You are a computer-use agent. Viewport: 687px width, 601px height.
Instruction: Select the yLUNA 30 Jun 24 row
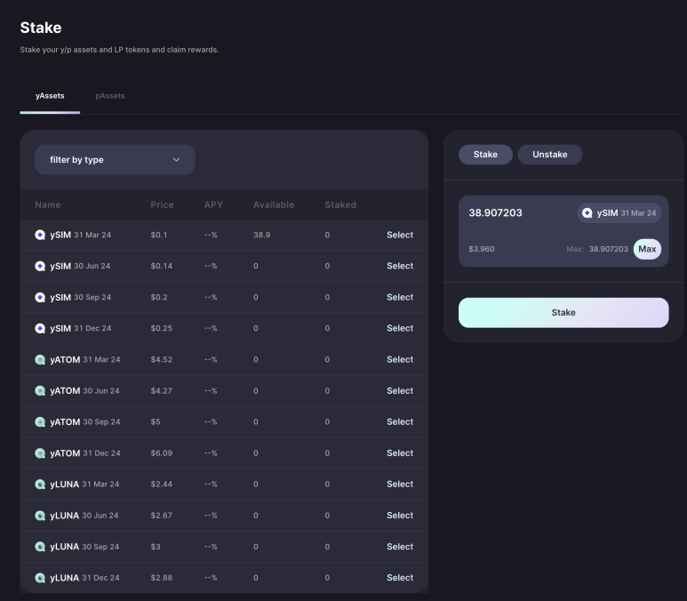click(x=400, y=516)
